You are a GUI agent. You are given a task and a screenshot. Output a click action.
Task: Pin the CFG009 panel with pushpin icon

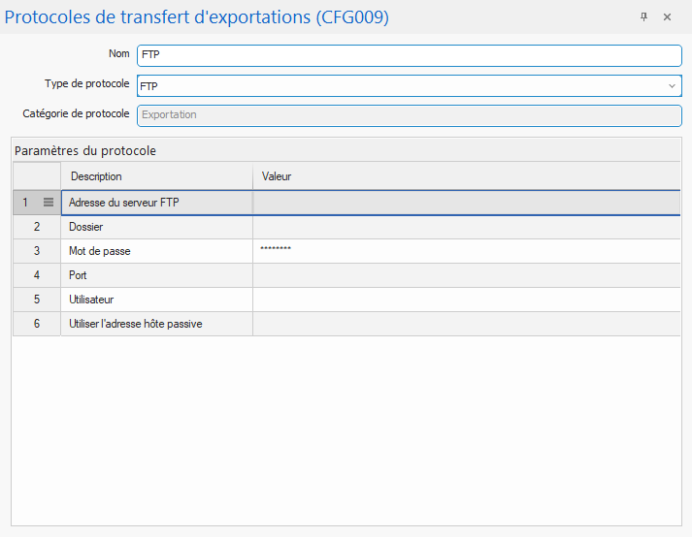coord(643,17)
